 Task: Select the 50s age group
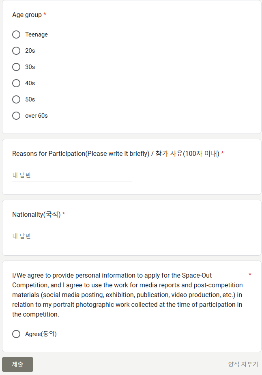pyautogui.click(x=16, y=99)
